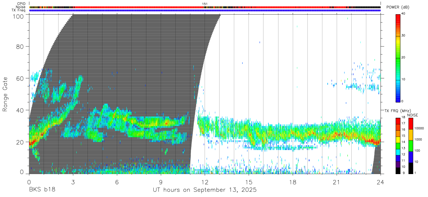Click the 10000 noise tick label
This screenshot has width=428, height=197.
(419, 128)
